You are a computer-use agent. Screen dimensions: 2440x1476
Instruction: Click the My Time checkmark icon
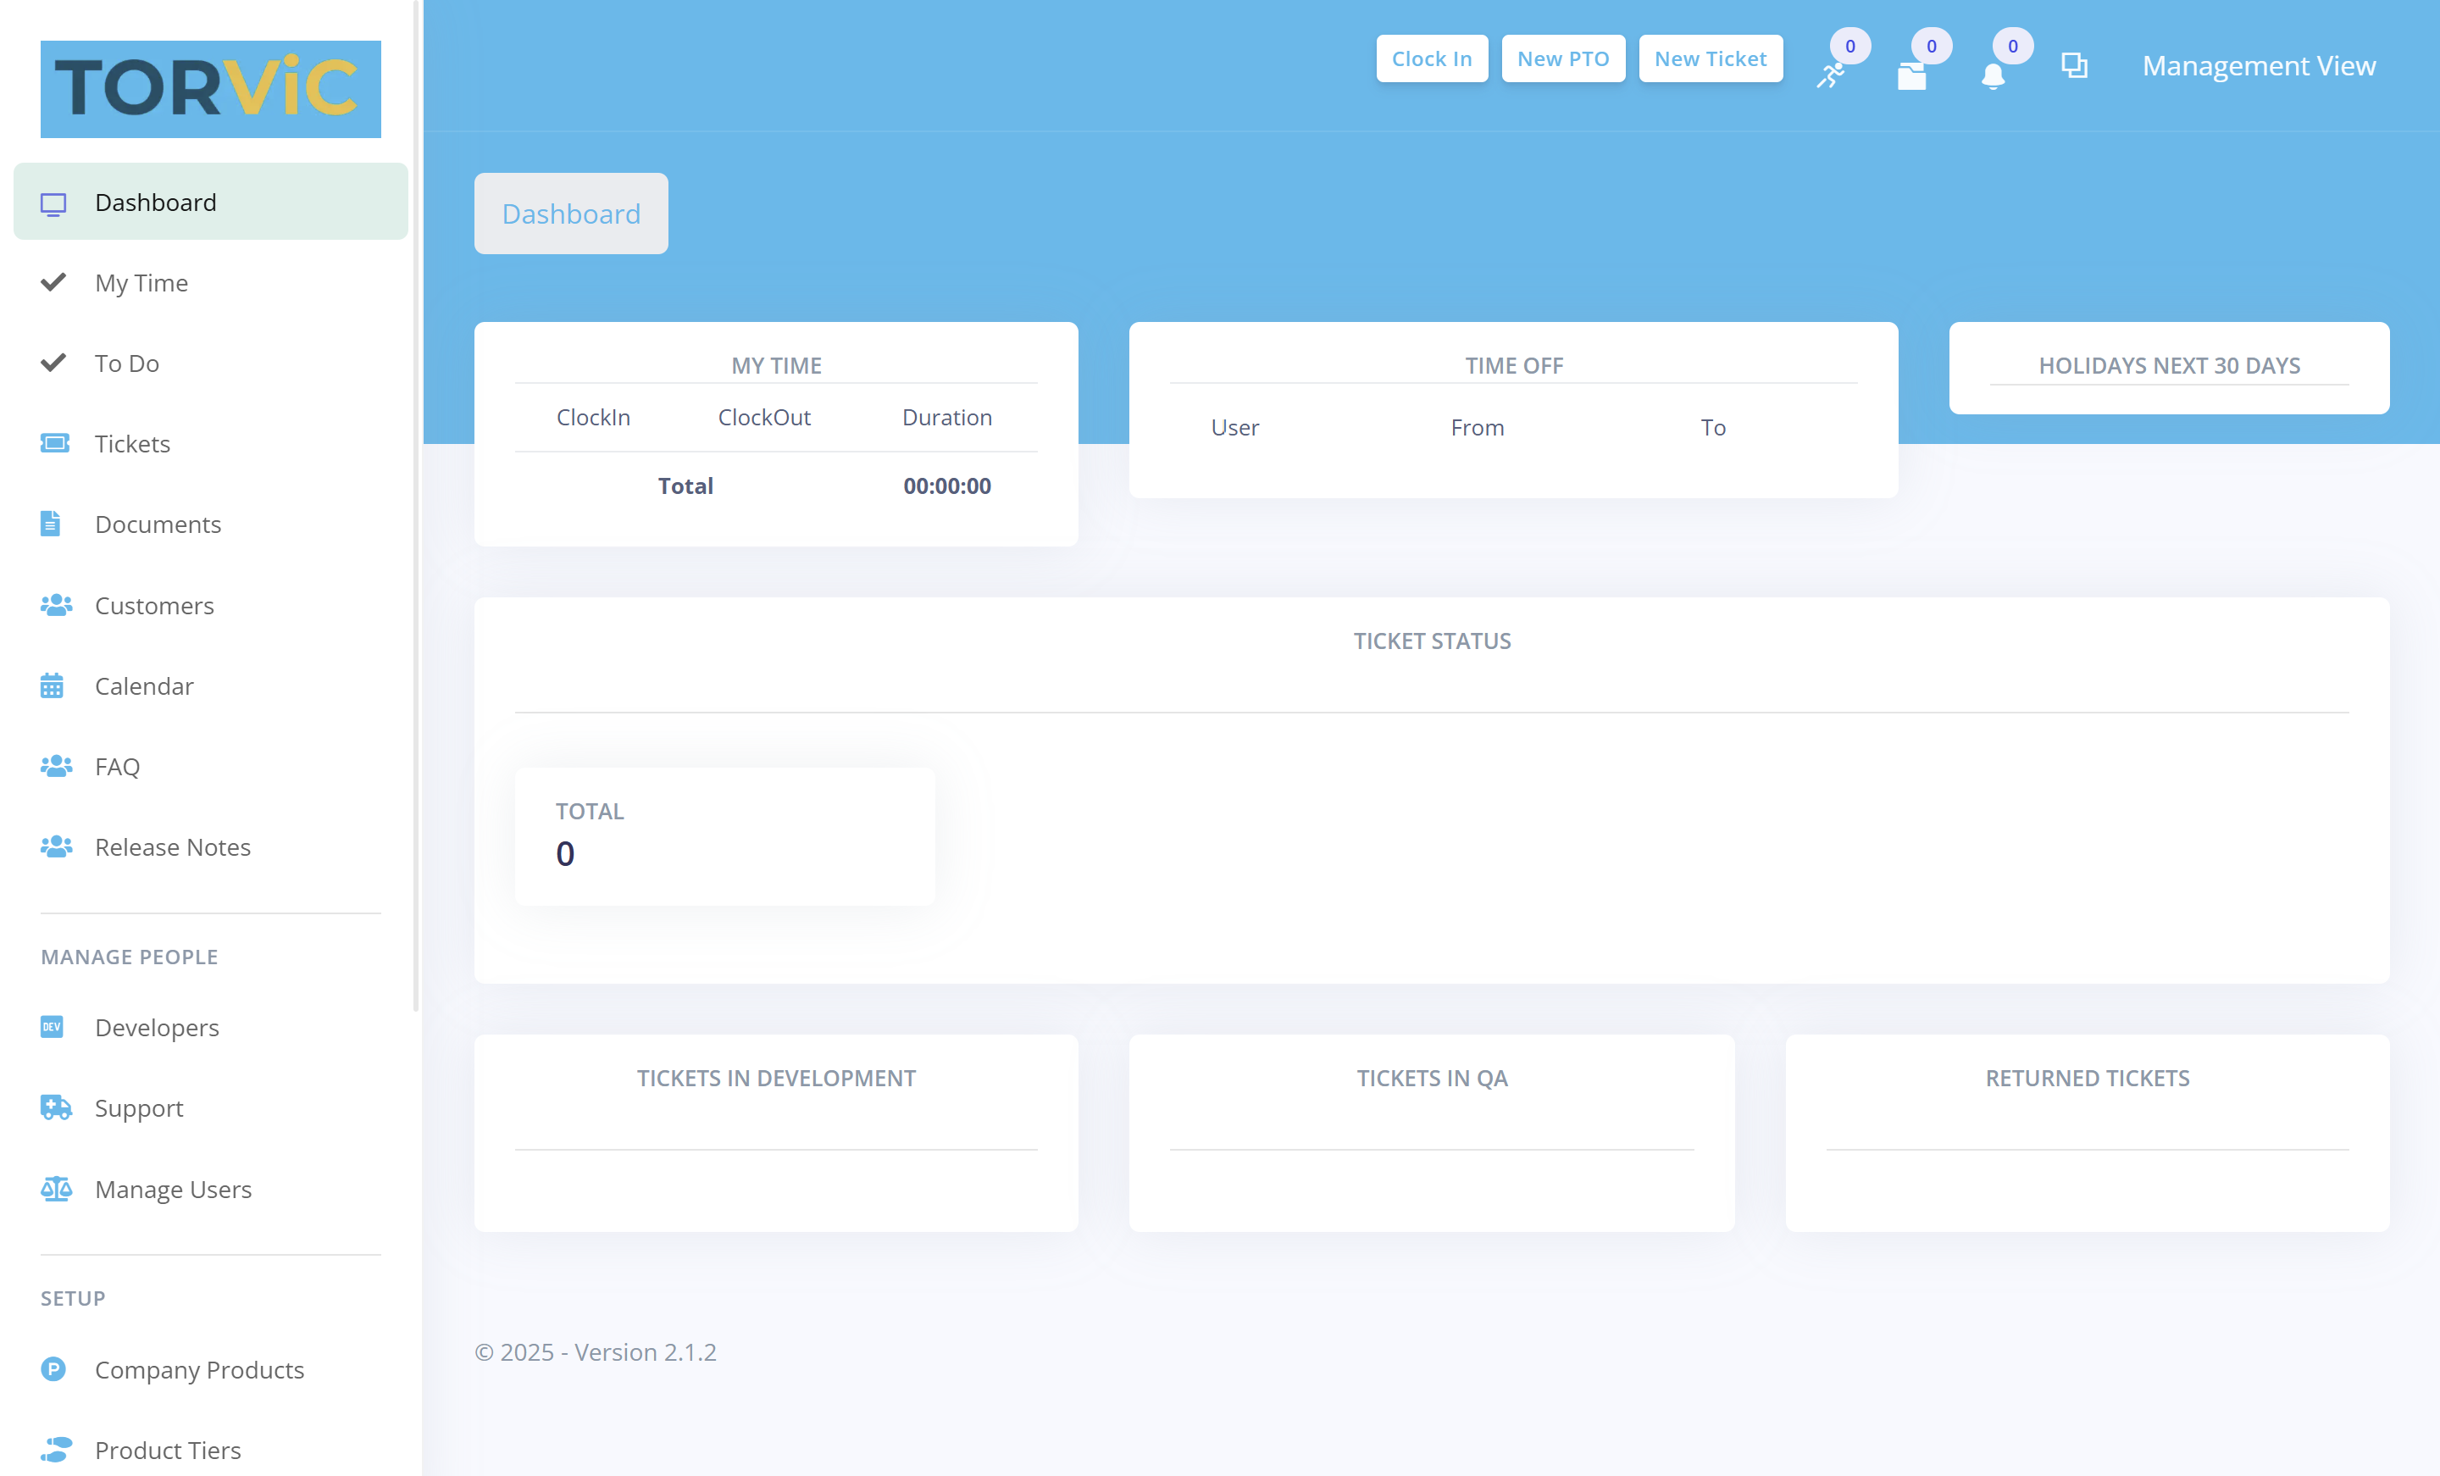coord(53,282)
